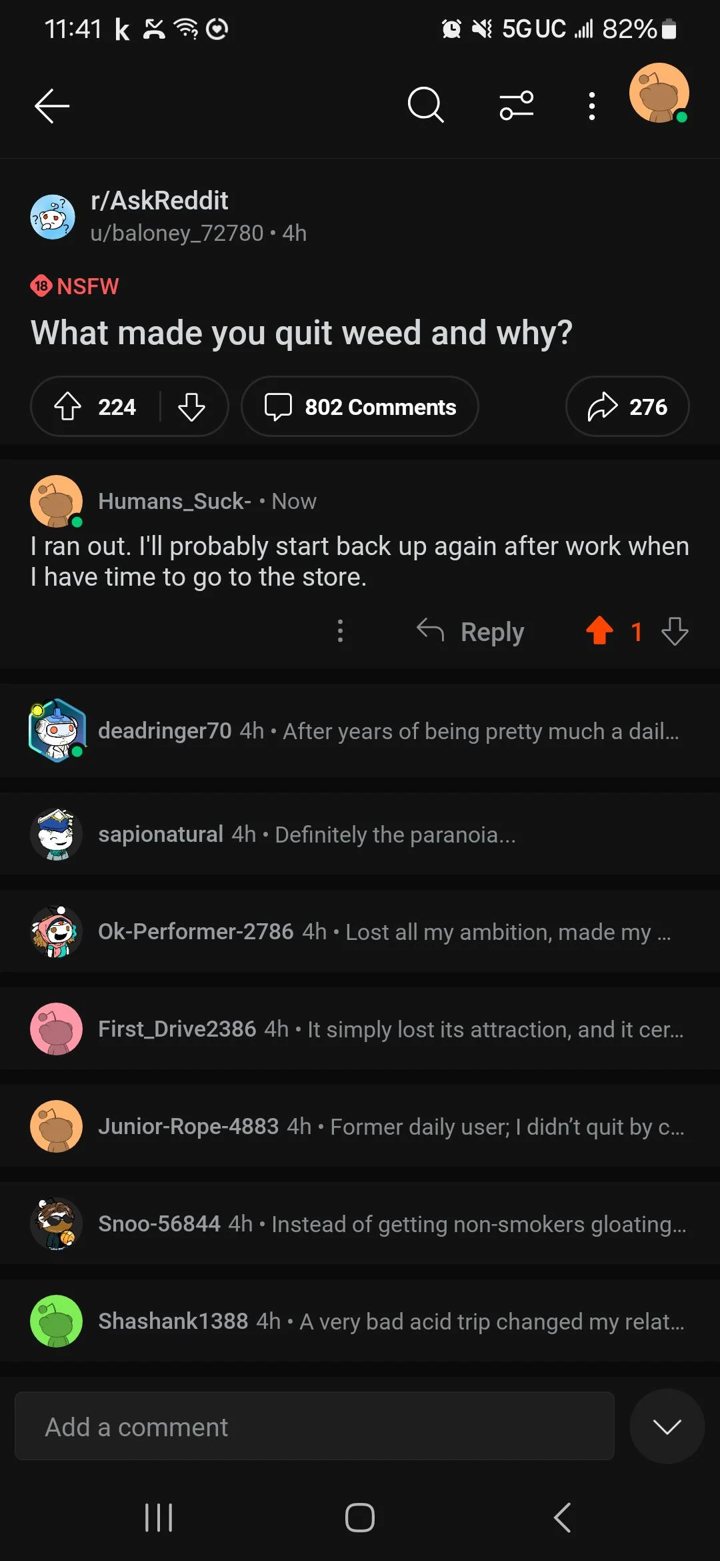Open options menu on Humans_Suck-'s comment
Viewport: 720px width, 1561px height.
340,631
